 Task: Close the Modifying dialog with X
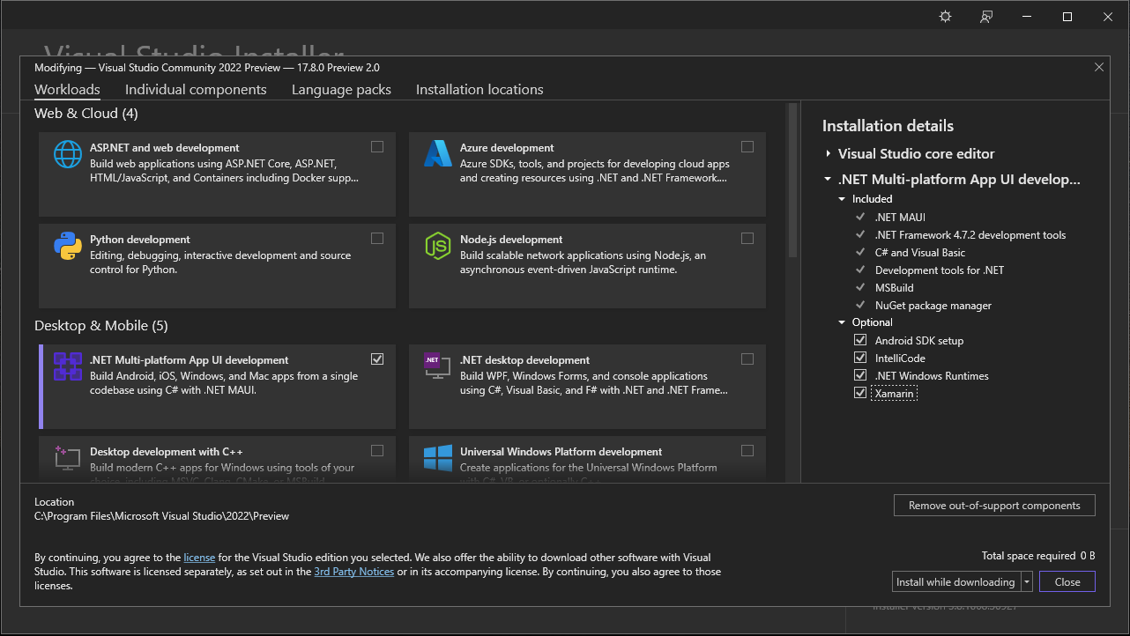point(1099,67)
